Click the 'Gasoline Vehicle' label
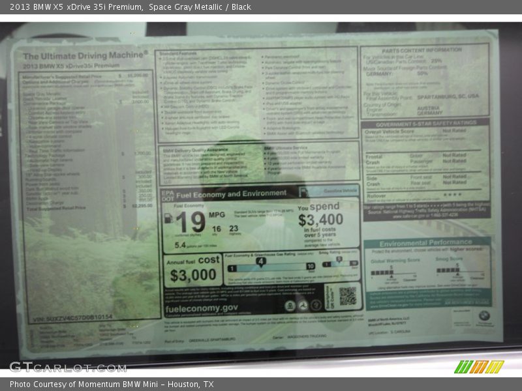Image resolution: width=522 pixels, height=391 pixels. pos(340,191)
